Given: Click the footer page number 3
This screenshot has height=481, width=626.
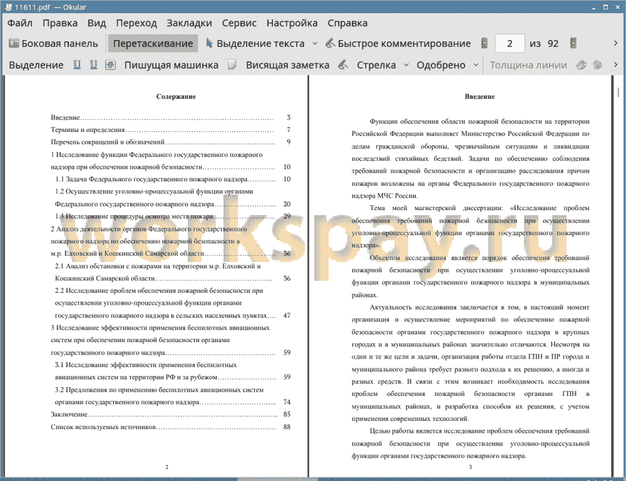Looking at the screenshot, I should tap(470, 467).
